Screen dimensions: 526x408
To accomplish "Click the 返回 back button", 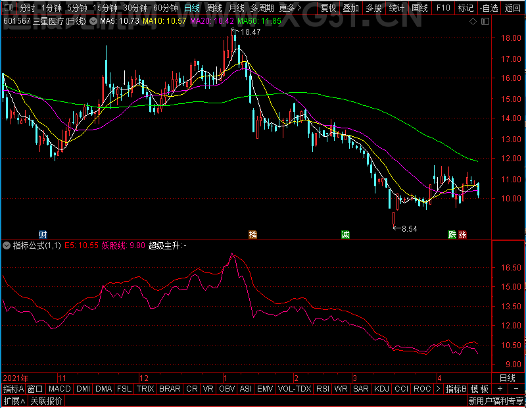I will click(513, 8).
